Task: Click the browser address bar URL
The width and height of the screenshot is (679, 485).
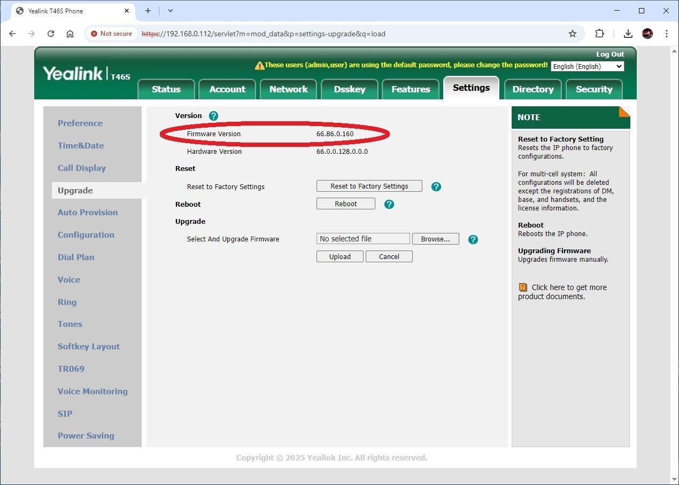Action: 264,34
